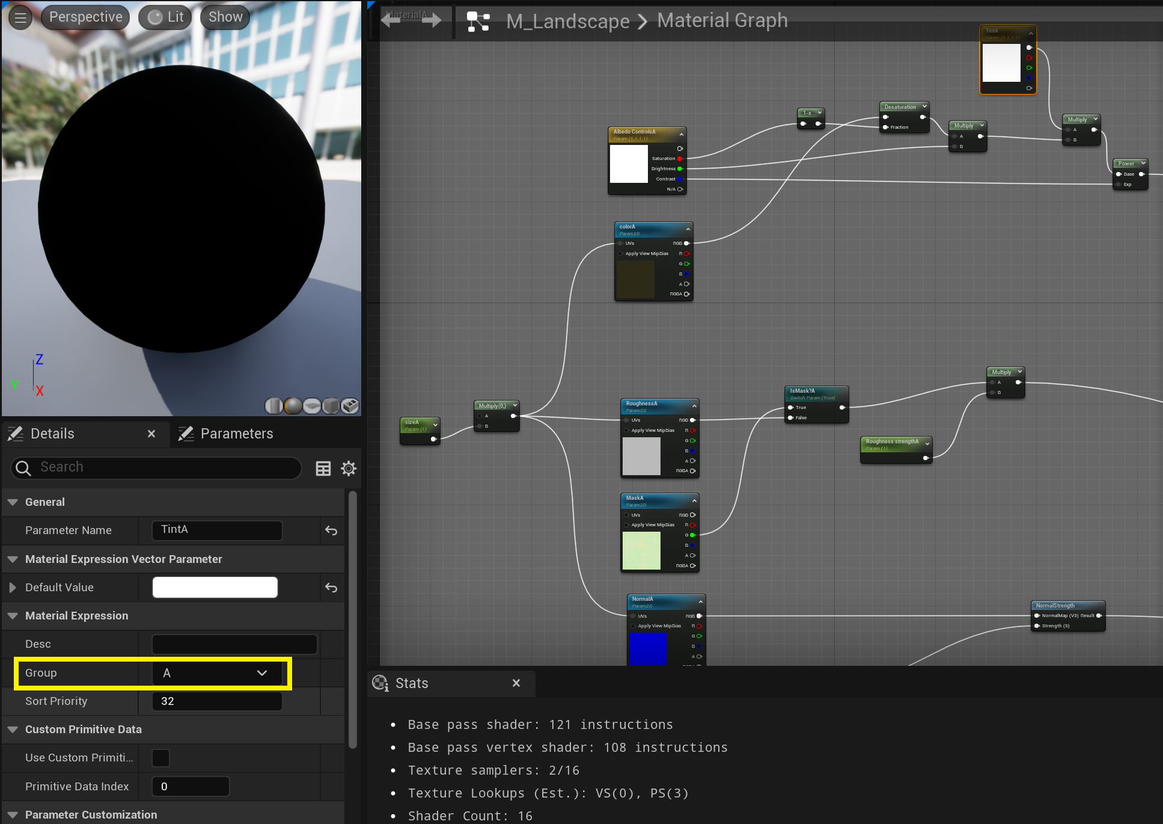Open the Perspective view mode menu

[x=85, y=17]
